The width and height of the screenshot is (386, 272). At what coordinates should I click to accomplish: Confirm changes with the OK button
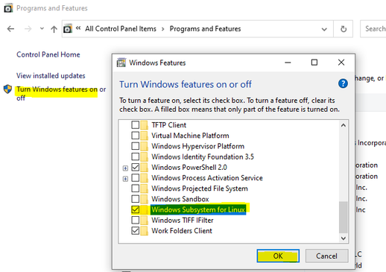(x=278, y=256)
